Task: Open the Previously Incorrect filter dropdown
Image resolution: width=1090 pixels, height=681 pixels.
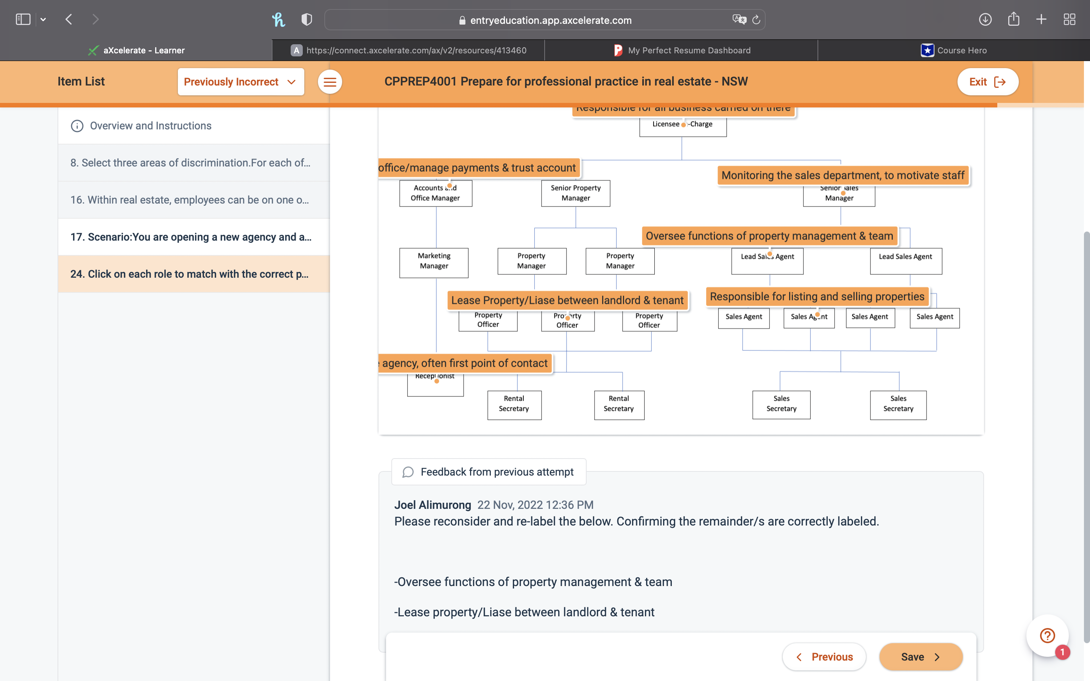Action: [241, 81]
